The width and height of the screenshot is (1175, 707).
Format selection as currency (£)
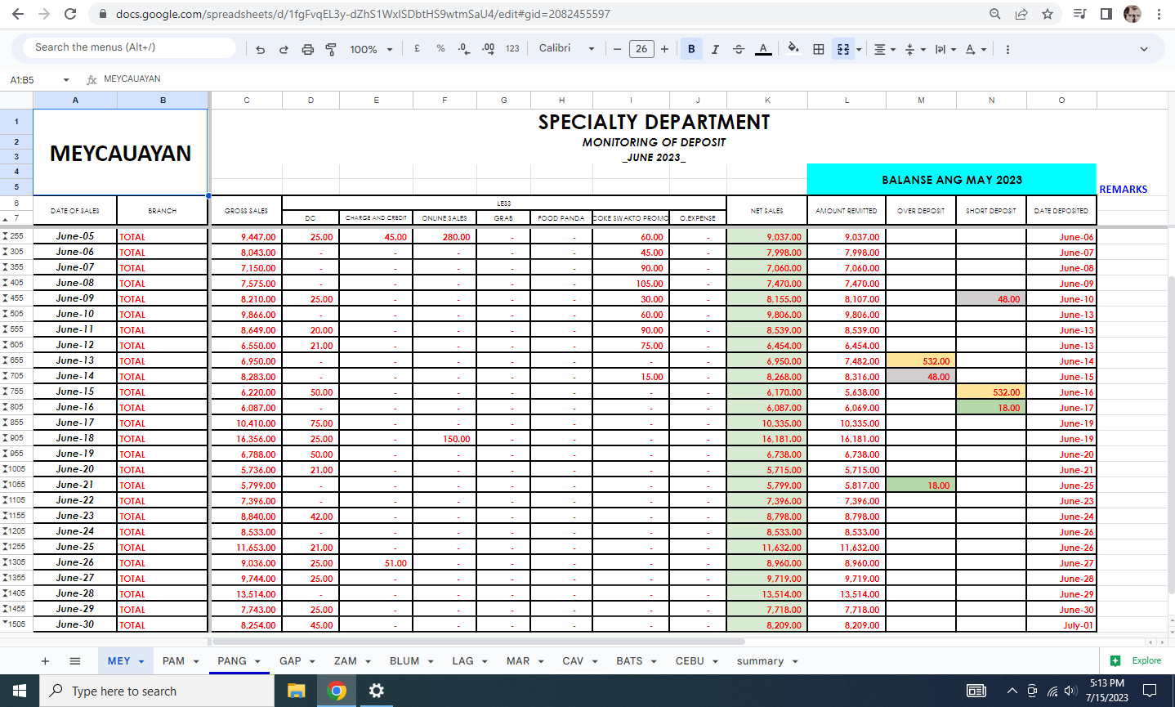[x=417, y=49]
